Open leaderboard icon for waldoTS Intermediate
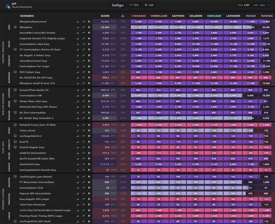The image size is (275, 224). click(78, 153)
